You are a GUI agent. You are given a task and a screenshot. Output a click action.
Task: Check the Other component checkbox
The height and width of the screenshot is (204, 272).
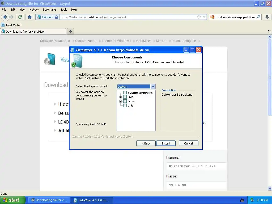tap(125, 101)
